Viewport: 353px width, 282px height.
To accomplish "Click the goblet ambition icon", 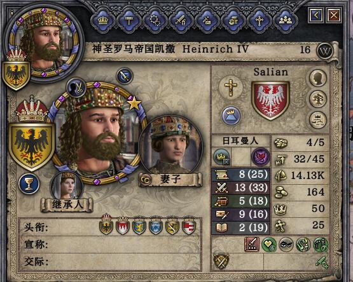I will (x=29, y=184).
